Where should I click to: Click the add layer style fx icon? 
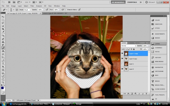pos(128,94)
